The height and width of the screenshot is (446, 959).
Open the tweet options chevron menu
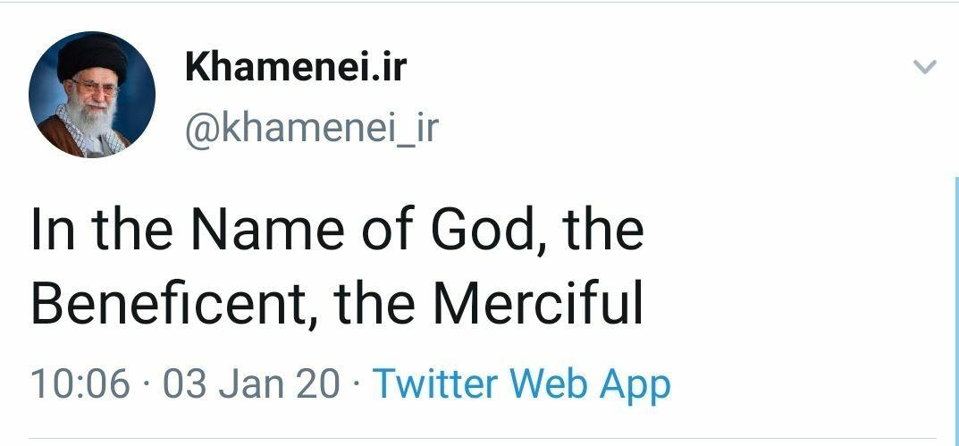tap(925, 67)
